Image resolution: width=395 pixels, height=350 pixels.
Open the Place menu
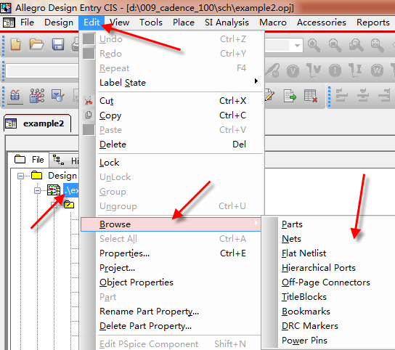(x=184, y=23)
